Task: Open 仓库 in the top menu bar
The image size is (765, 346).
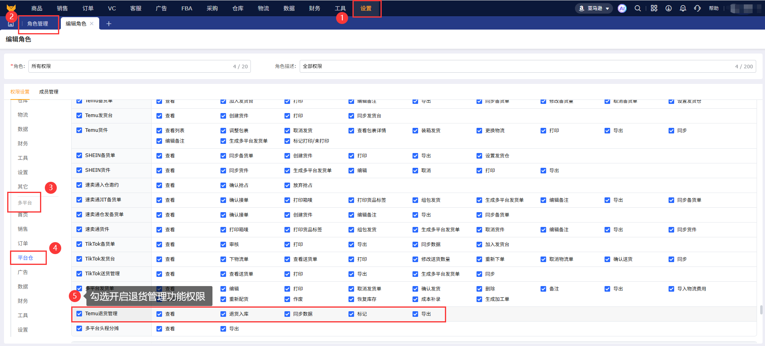Action: point(238,8)
